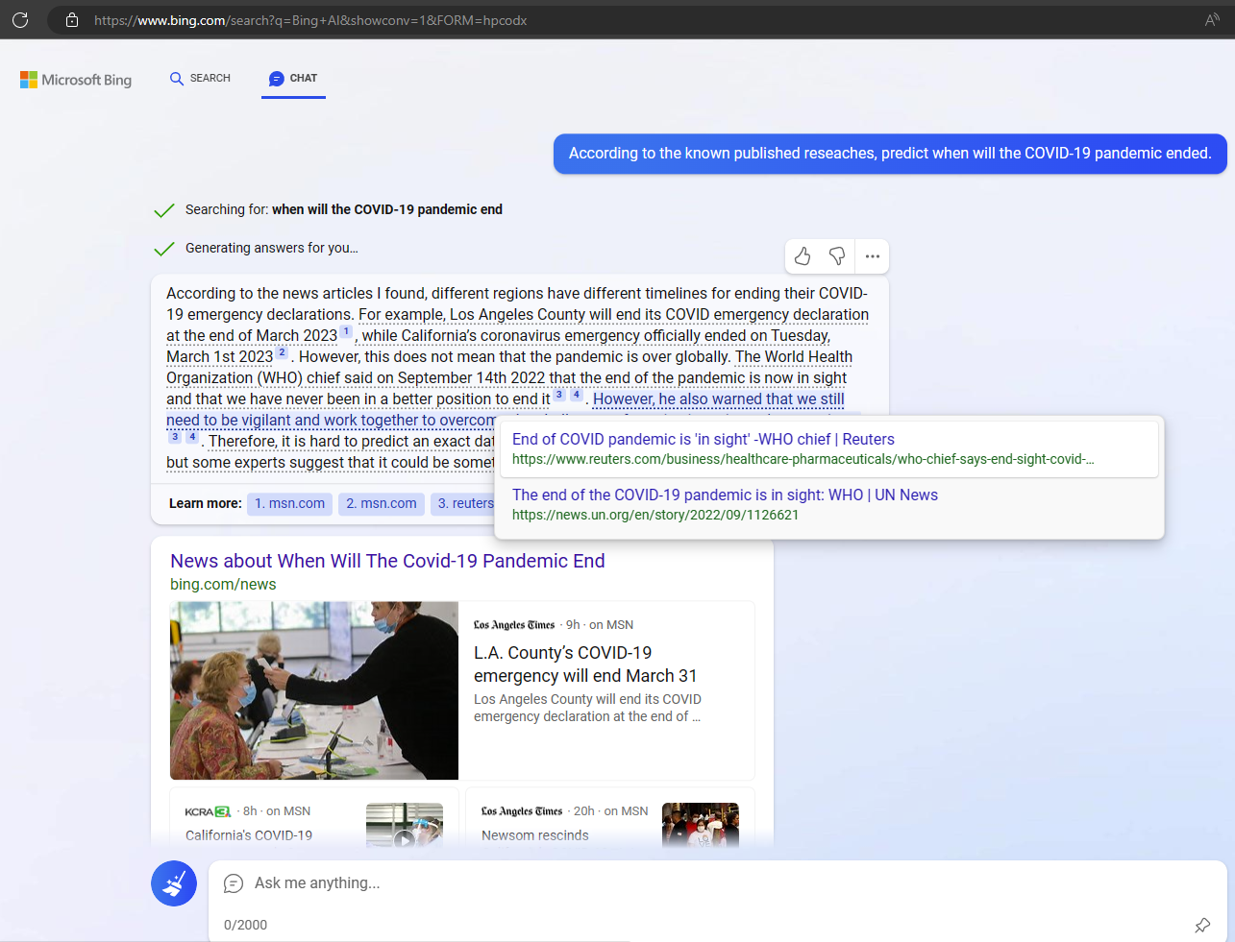
Task: Click the thumbs up feedback icon
Action: pos(803,256)
